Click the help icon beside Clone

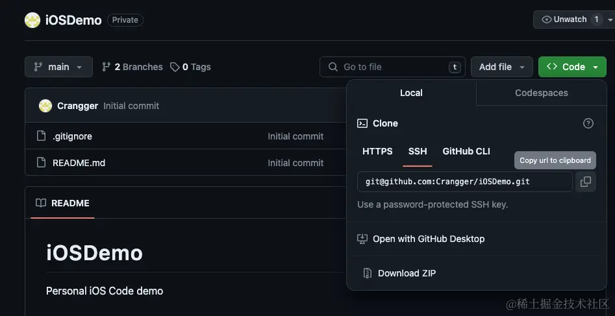coord(588,123)
